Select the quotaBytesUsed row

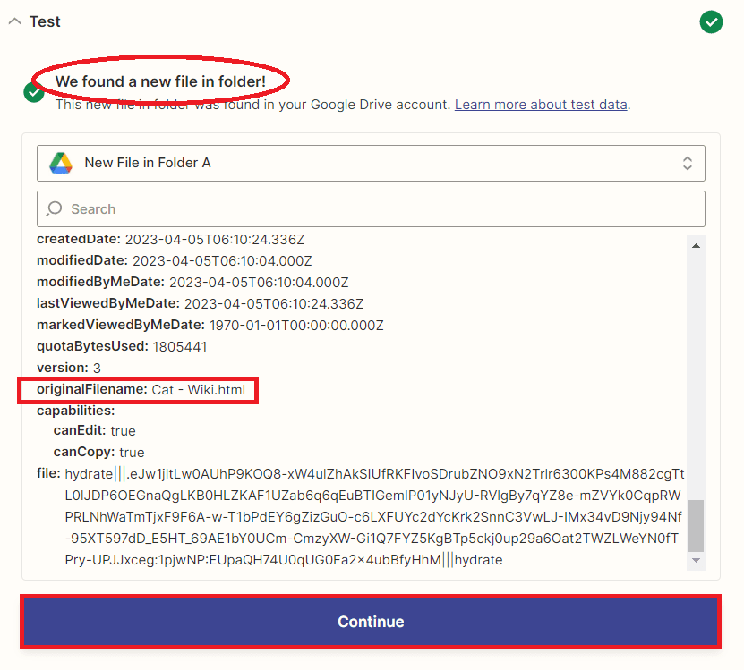[x=122, y=346]
